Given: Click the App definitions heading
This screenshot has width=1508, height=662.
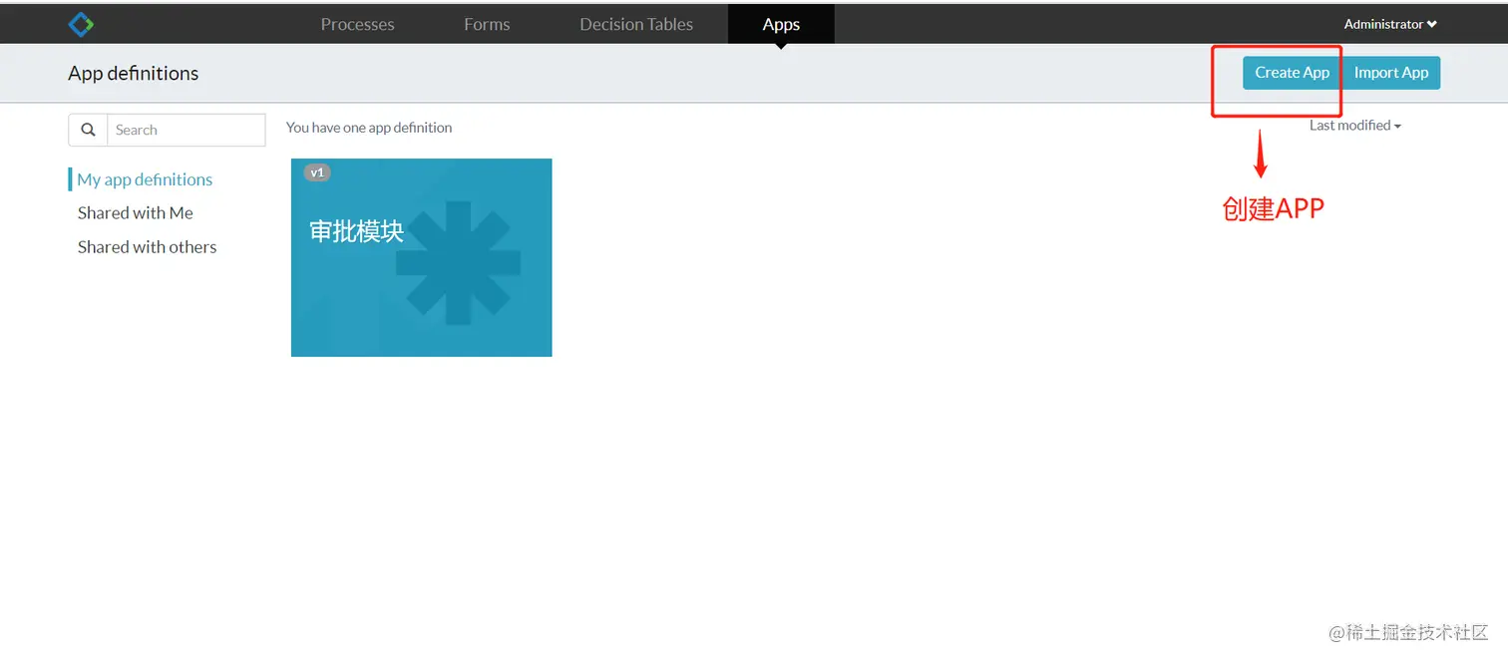Looking at the screenshot, I should [x=134, y=73].
